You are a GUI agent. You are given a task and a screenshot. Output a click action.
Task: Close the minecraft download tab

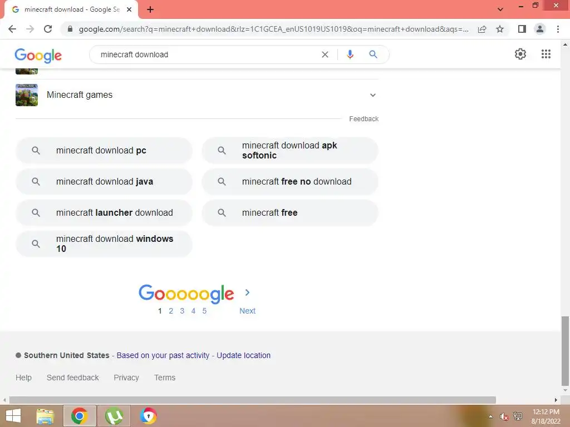point(129,9)
